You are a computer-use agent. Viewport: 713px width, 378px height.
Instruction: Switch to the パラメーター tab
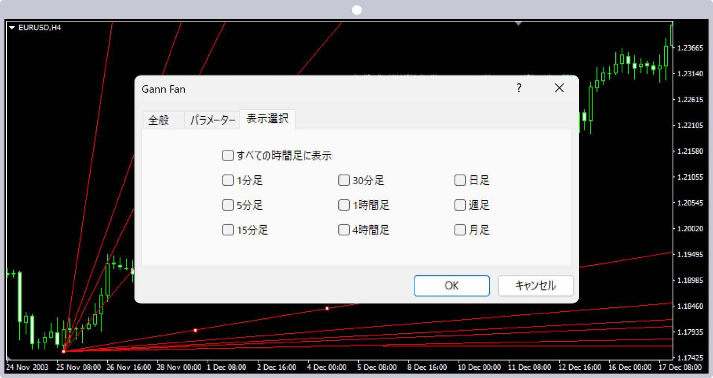click(212, 120)
